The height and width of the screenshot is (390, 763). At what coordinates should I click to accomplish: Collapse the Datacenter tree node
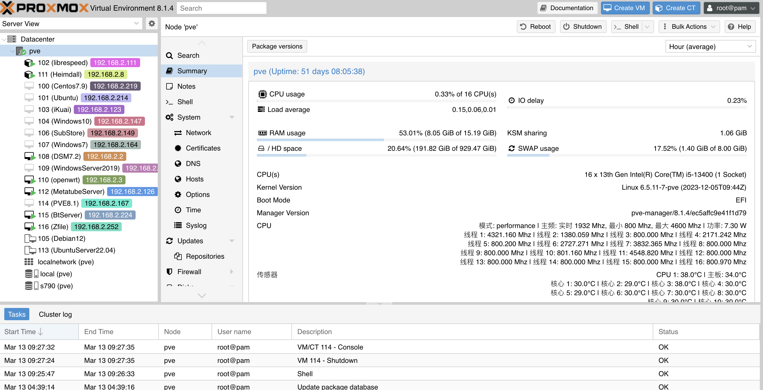point(4,39)
